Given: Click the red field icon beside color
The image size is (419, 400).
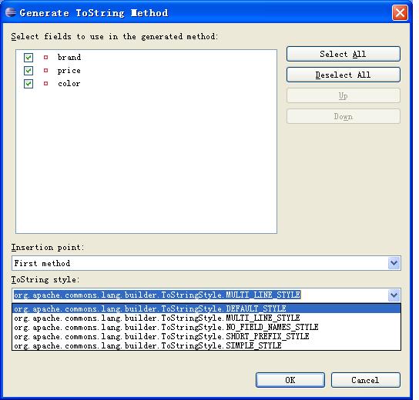Looking at the screenshot, I should 45,84.
